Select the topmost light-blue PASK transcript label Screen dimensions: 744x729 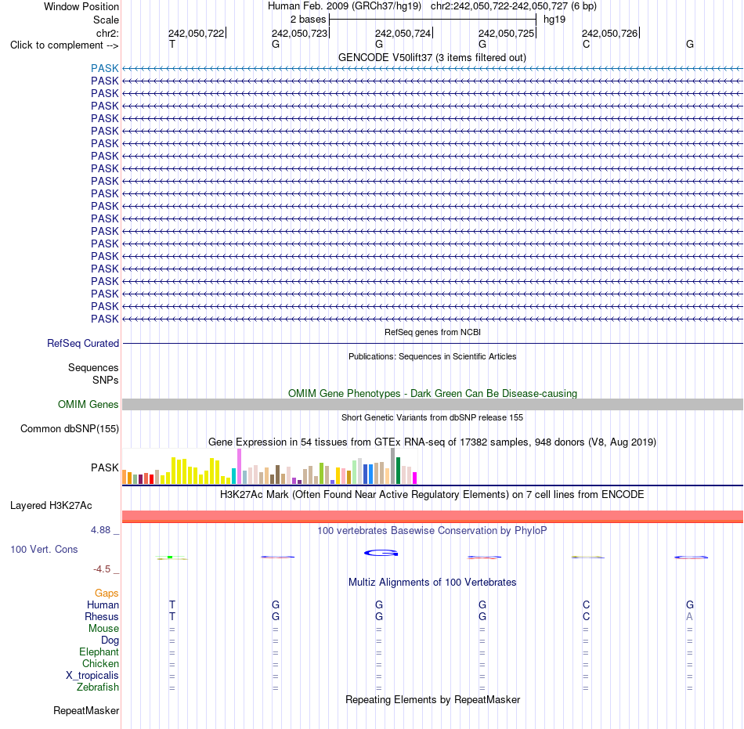tap(105, 68)
